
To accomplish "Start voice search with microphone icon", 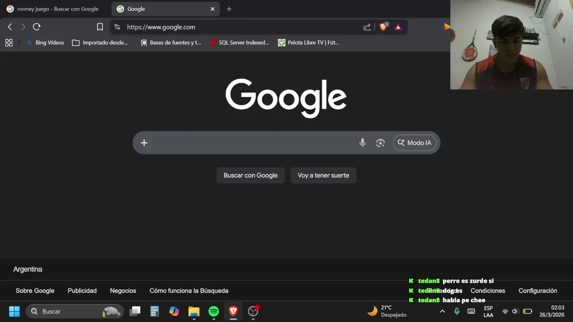I will [x=363, y=143].
